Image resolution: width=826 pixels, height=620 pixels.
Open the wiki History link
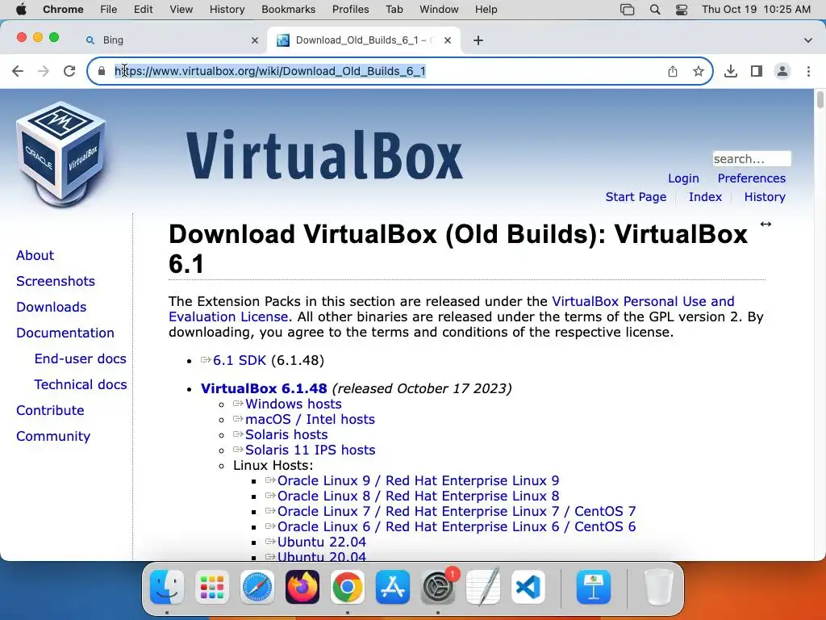(x=765, y=197)
